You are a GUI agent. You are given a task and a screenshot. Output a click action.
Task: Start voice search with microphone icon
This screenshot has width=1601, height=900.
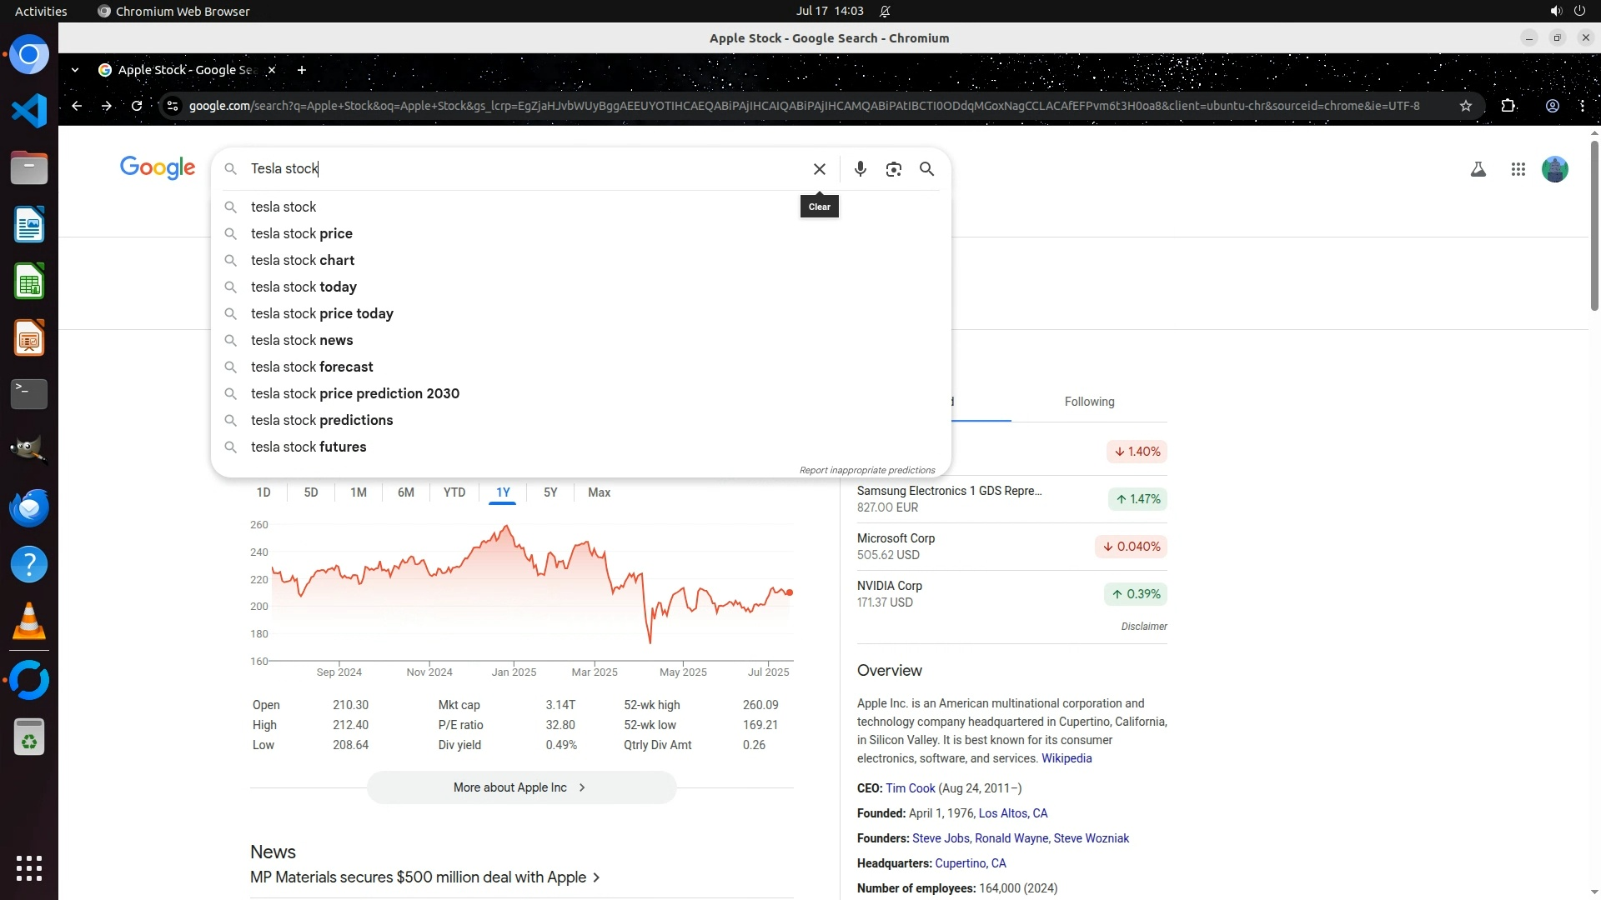pos(860,169)
